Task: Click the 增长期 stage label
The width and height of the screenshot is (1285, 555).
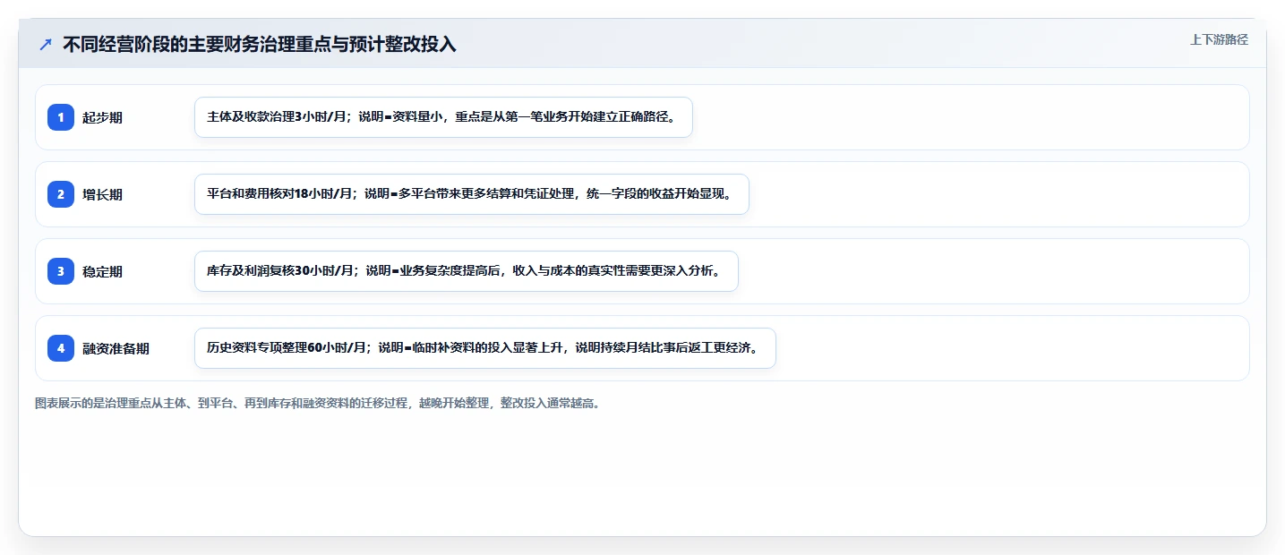Action: click(x=102, y=194)
